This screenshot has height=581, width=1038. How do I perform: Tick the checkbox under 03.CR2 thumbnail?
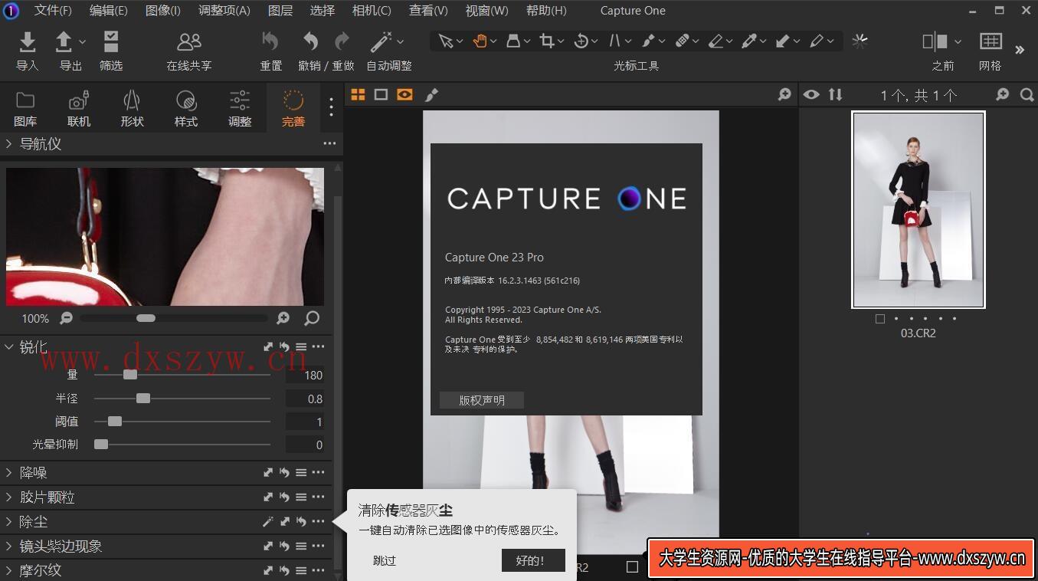click(879, 319)
